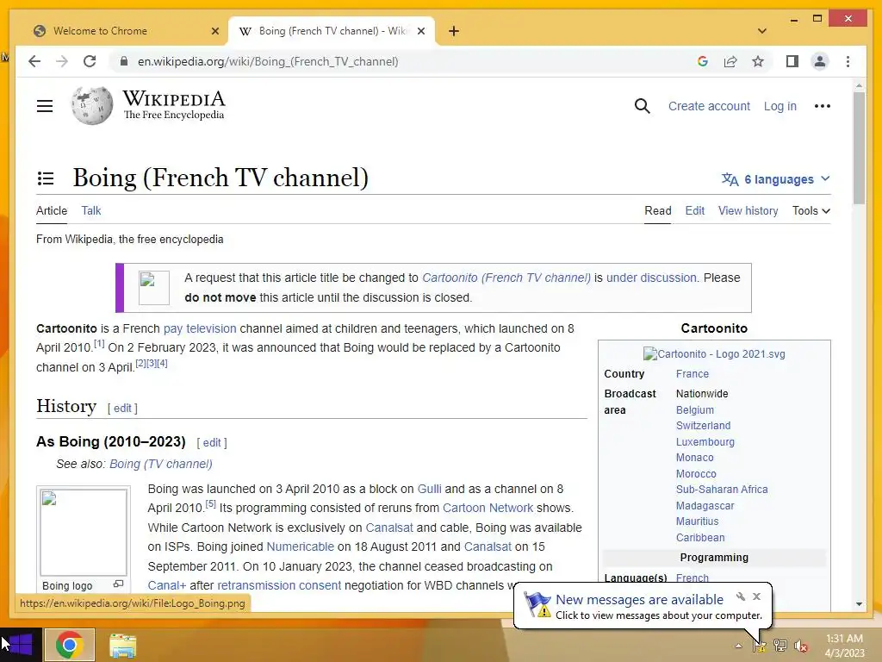Viewport: 882px width, 662px height.
Task: Edit the History section
Action: (x=122, y=408)
